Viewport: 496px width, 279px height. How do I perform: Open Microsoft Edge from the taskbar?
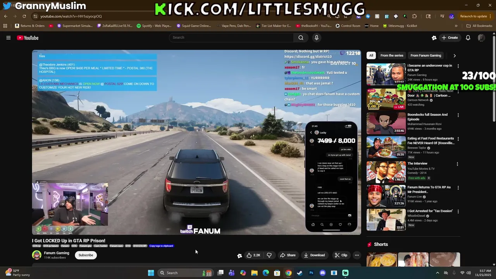click(x=266, y=273)
